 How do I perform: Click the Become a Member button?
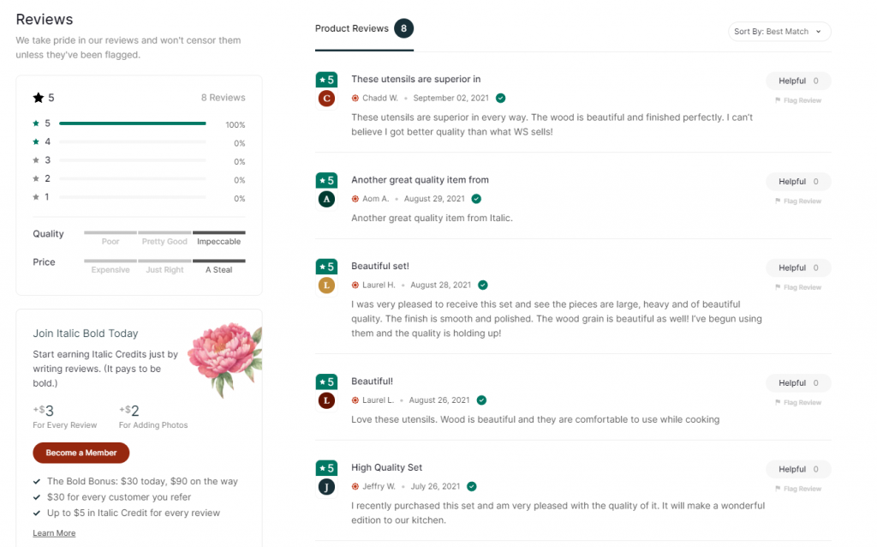[81, 453]
